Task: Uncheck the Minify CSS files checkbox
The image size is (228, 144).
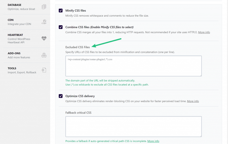Action: 61,11
